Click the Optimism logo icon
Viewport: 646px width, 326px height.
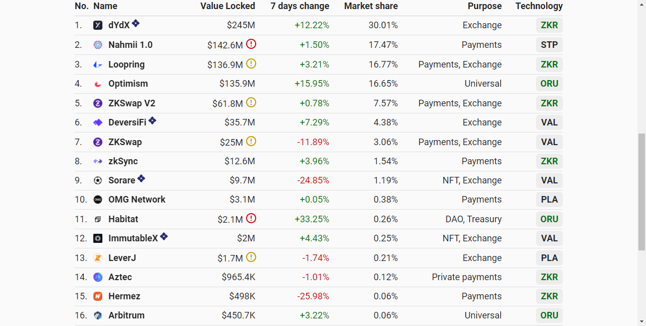click(x=98, y=84)
